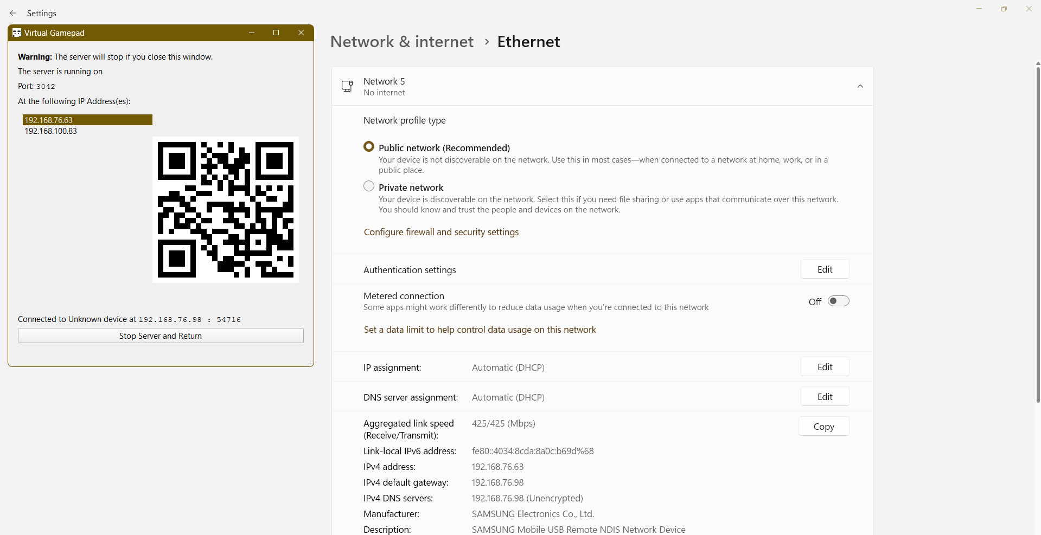
Task: Maximize the Virtual Gamepad window
Action: click(276, 33)
